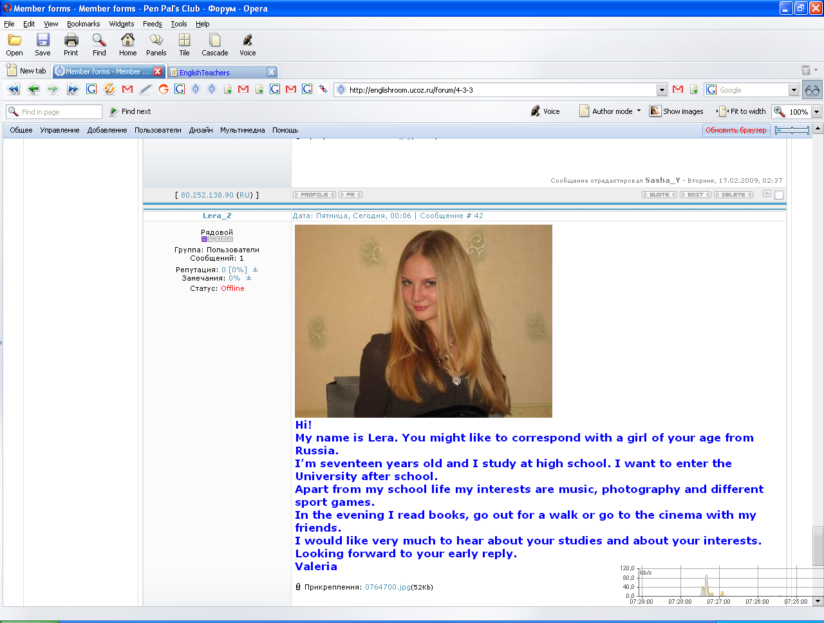Screen dimensions: 824x623
Task: Open the Lera_Z username link
Action: (217, 216)
